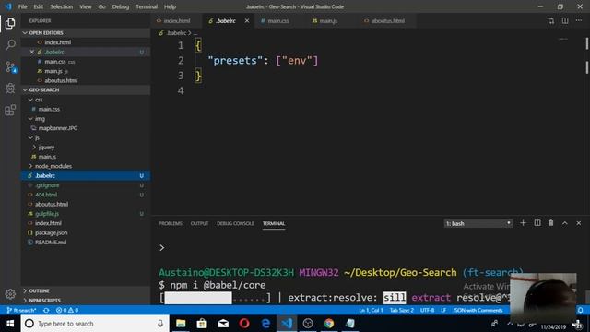The image size is (590, 332).
Task: Collapse the GEO-SEARCH folder section
Action: pos(86,90)
